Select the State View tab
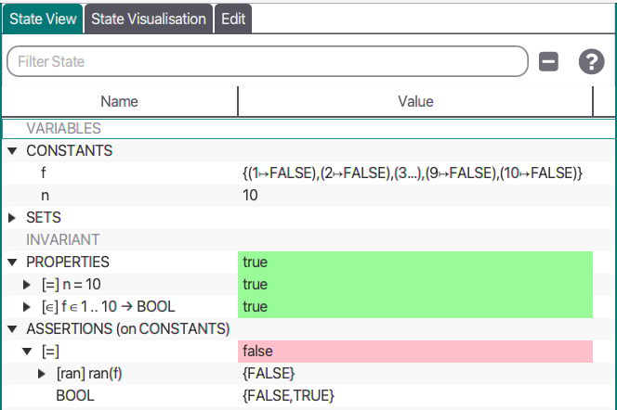This screenshot has width=617, height=410. coord(43,19)
